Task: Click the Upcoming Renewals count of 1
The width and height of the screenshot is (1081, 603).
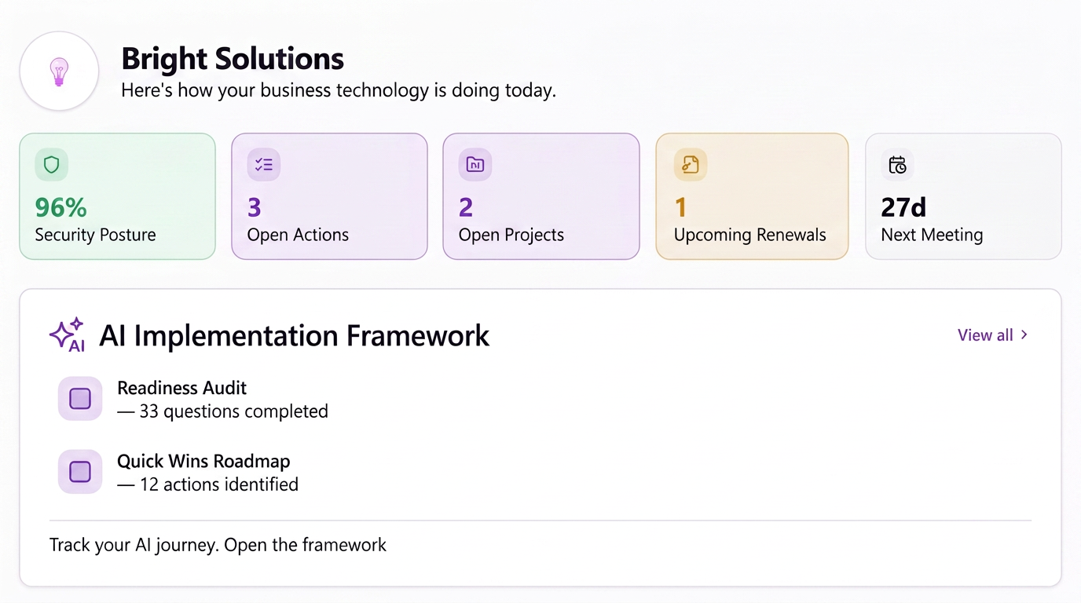Action: pyautogui.click(x=680, y=207)
